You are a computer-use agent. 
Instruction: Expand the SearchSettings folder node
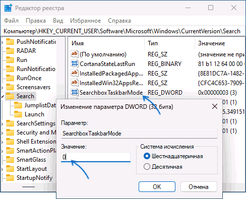[x=3, y=124]
